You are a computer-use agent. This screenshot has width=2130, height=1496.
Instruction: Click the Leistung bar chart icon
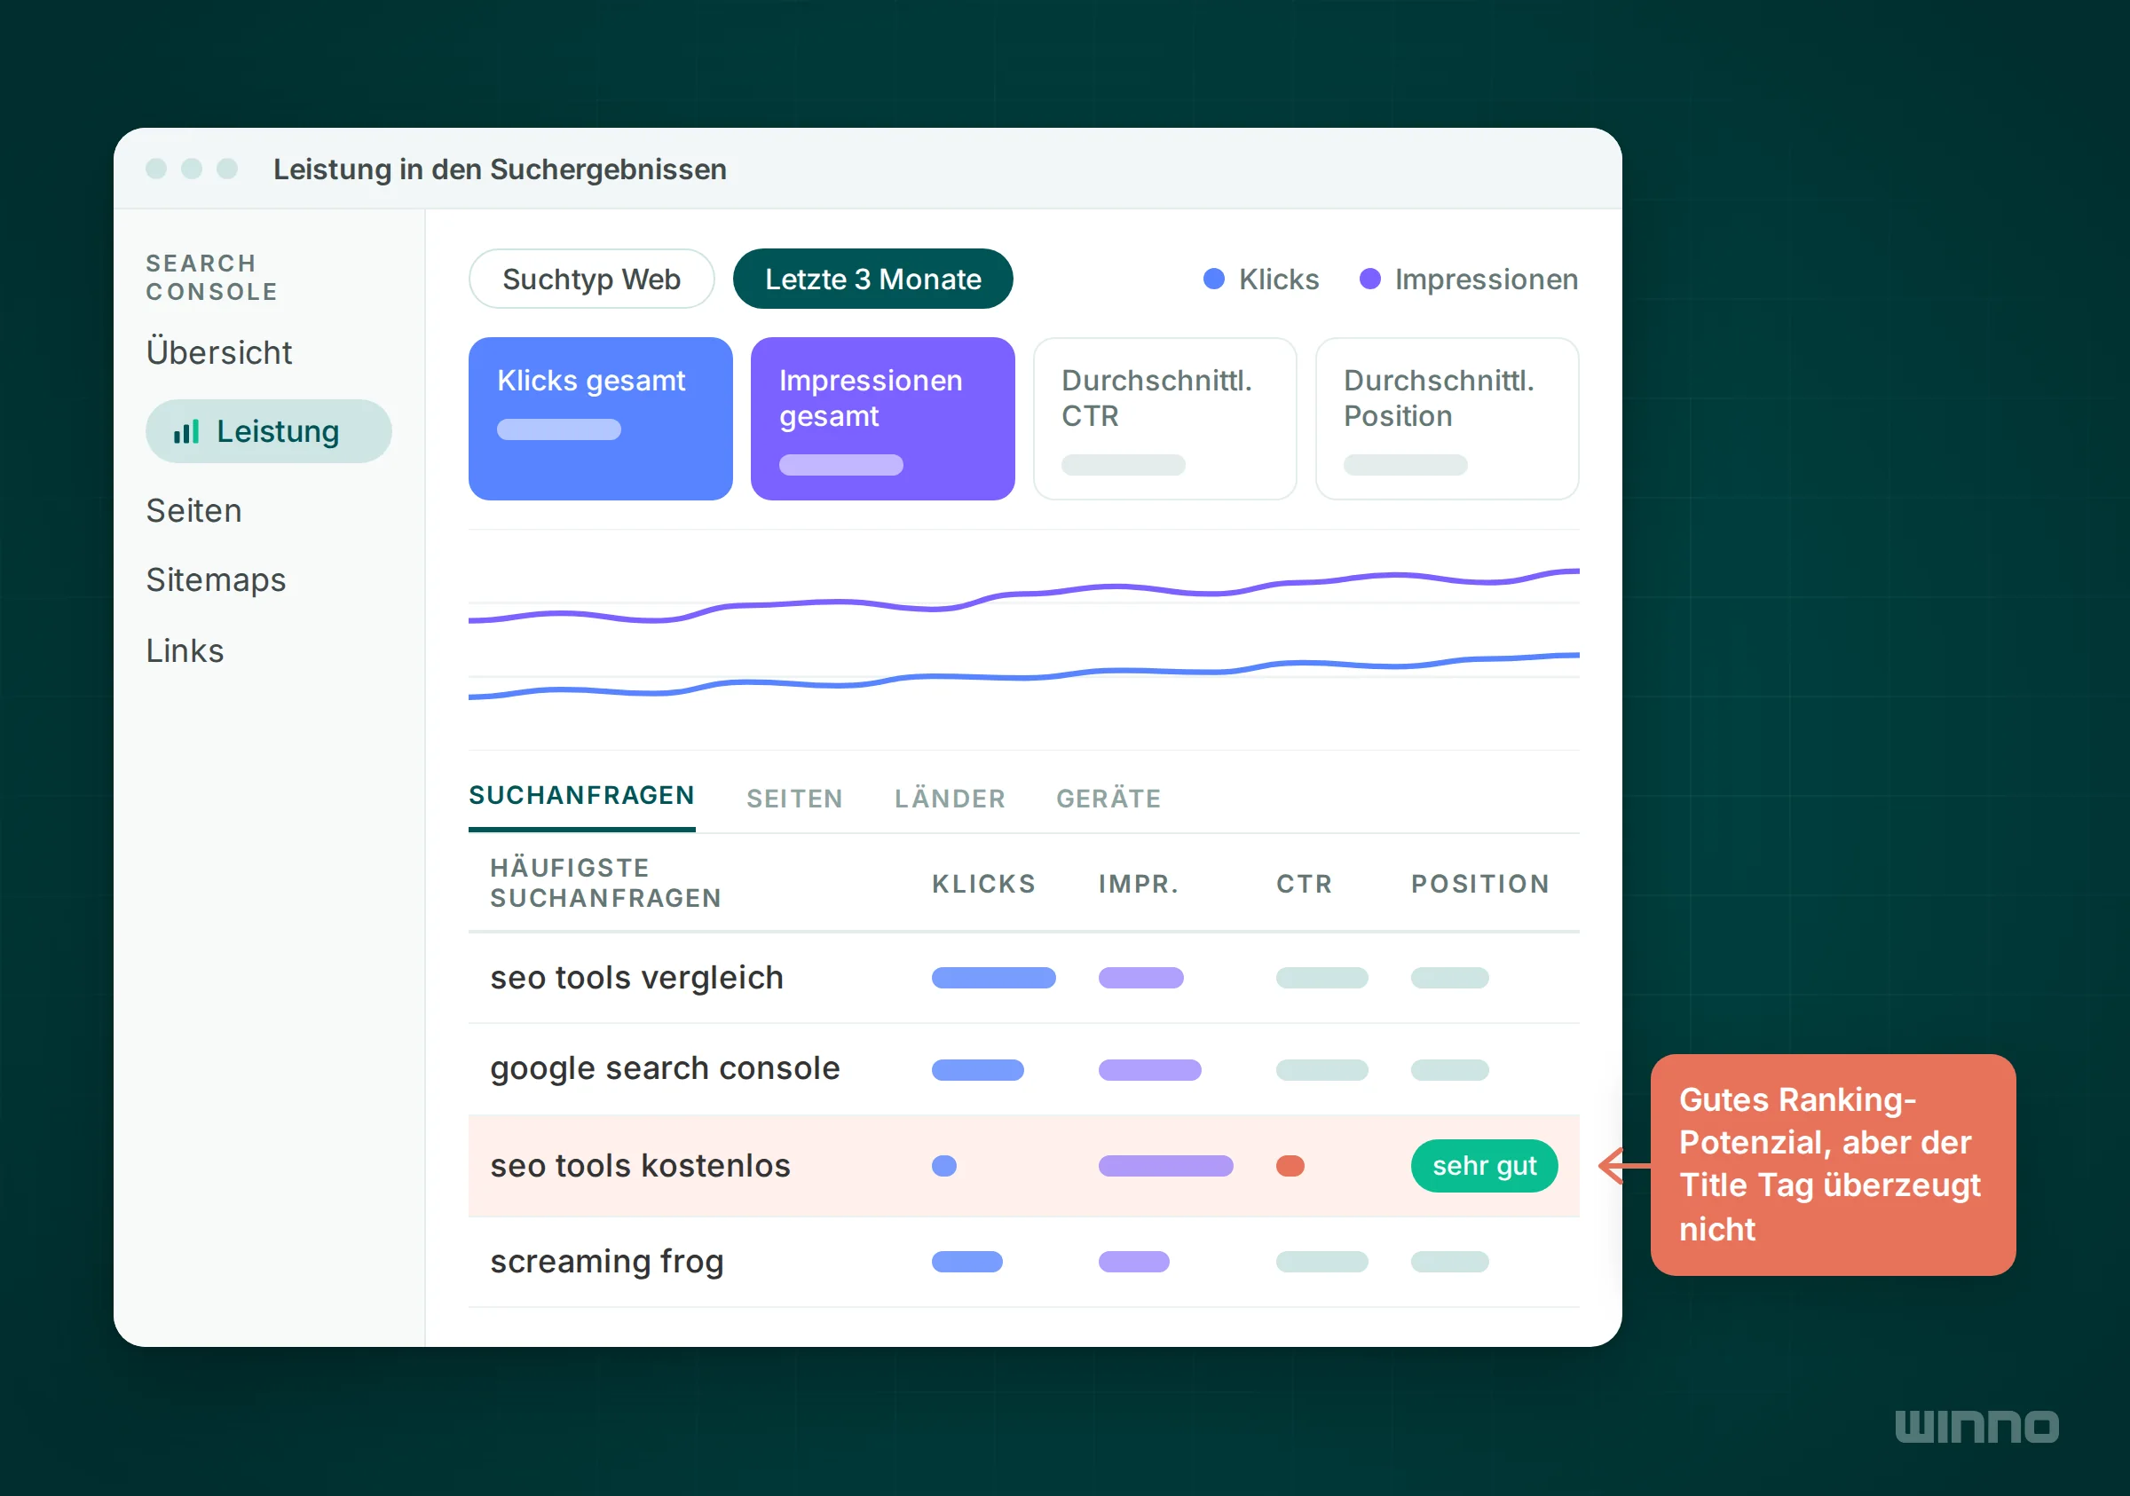point(186,431)
